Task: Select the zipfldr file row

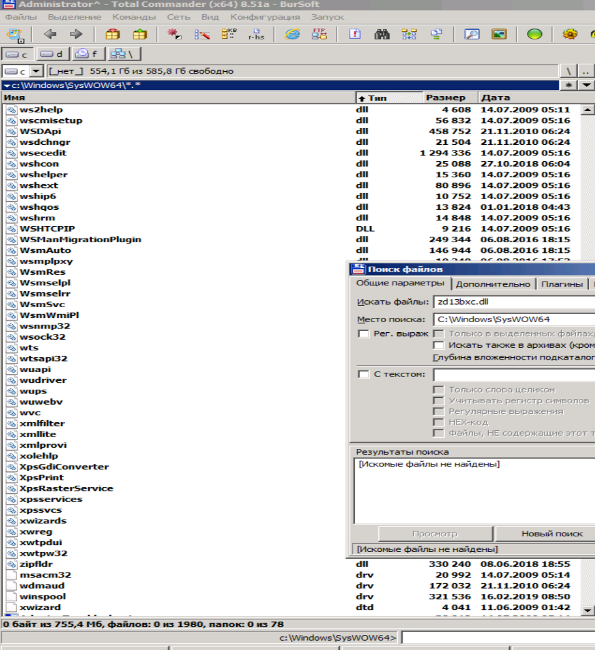Action: (x=290, y=564)
